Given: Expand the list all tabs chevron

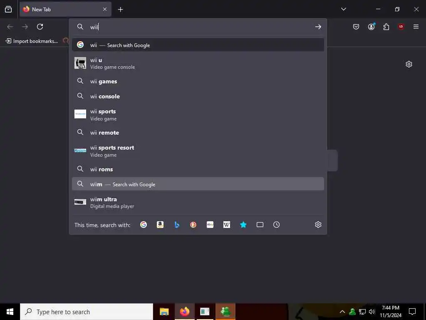Looking at the screenshot, I should click(x=343, y=9).
